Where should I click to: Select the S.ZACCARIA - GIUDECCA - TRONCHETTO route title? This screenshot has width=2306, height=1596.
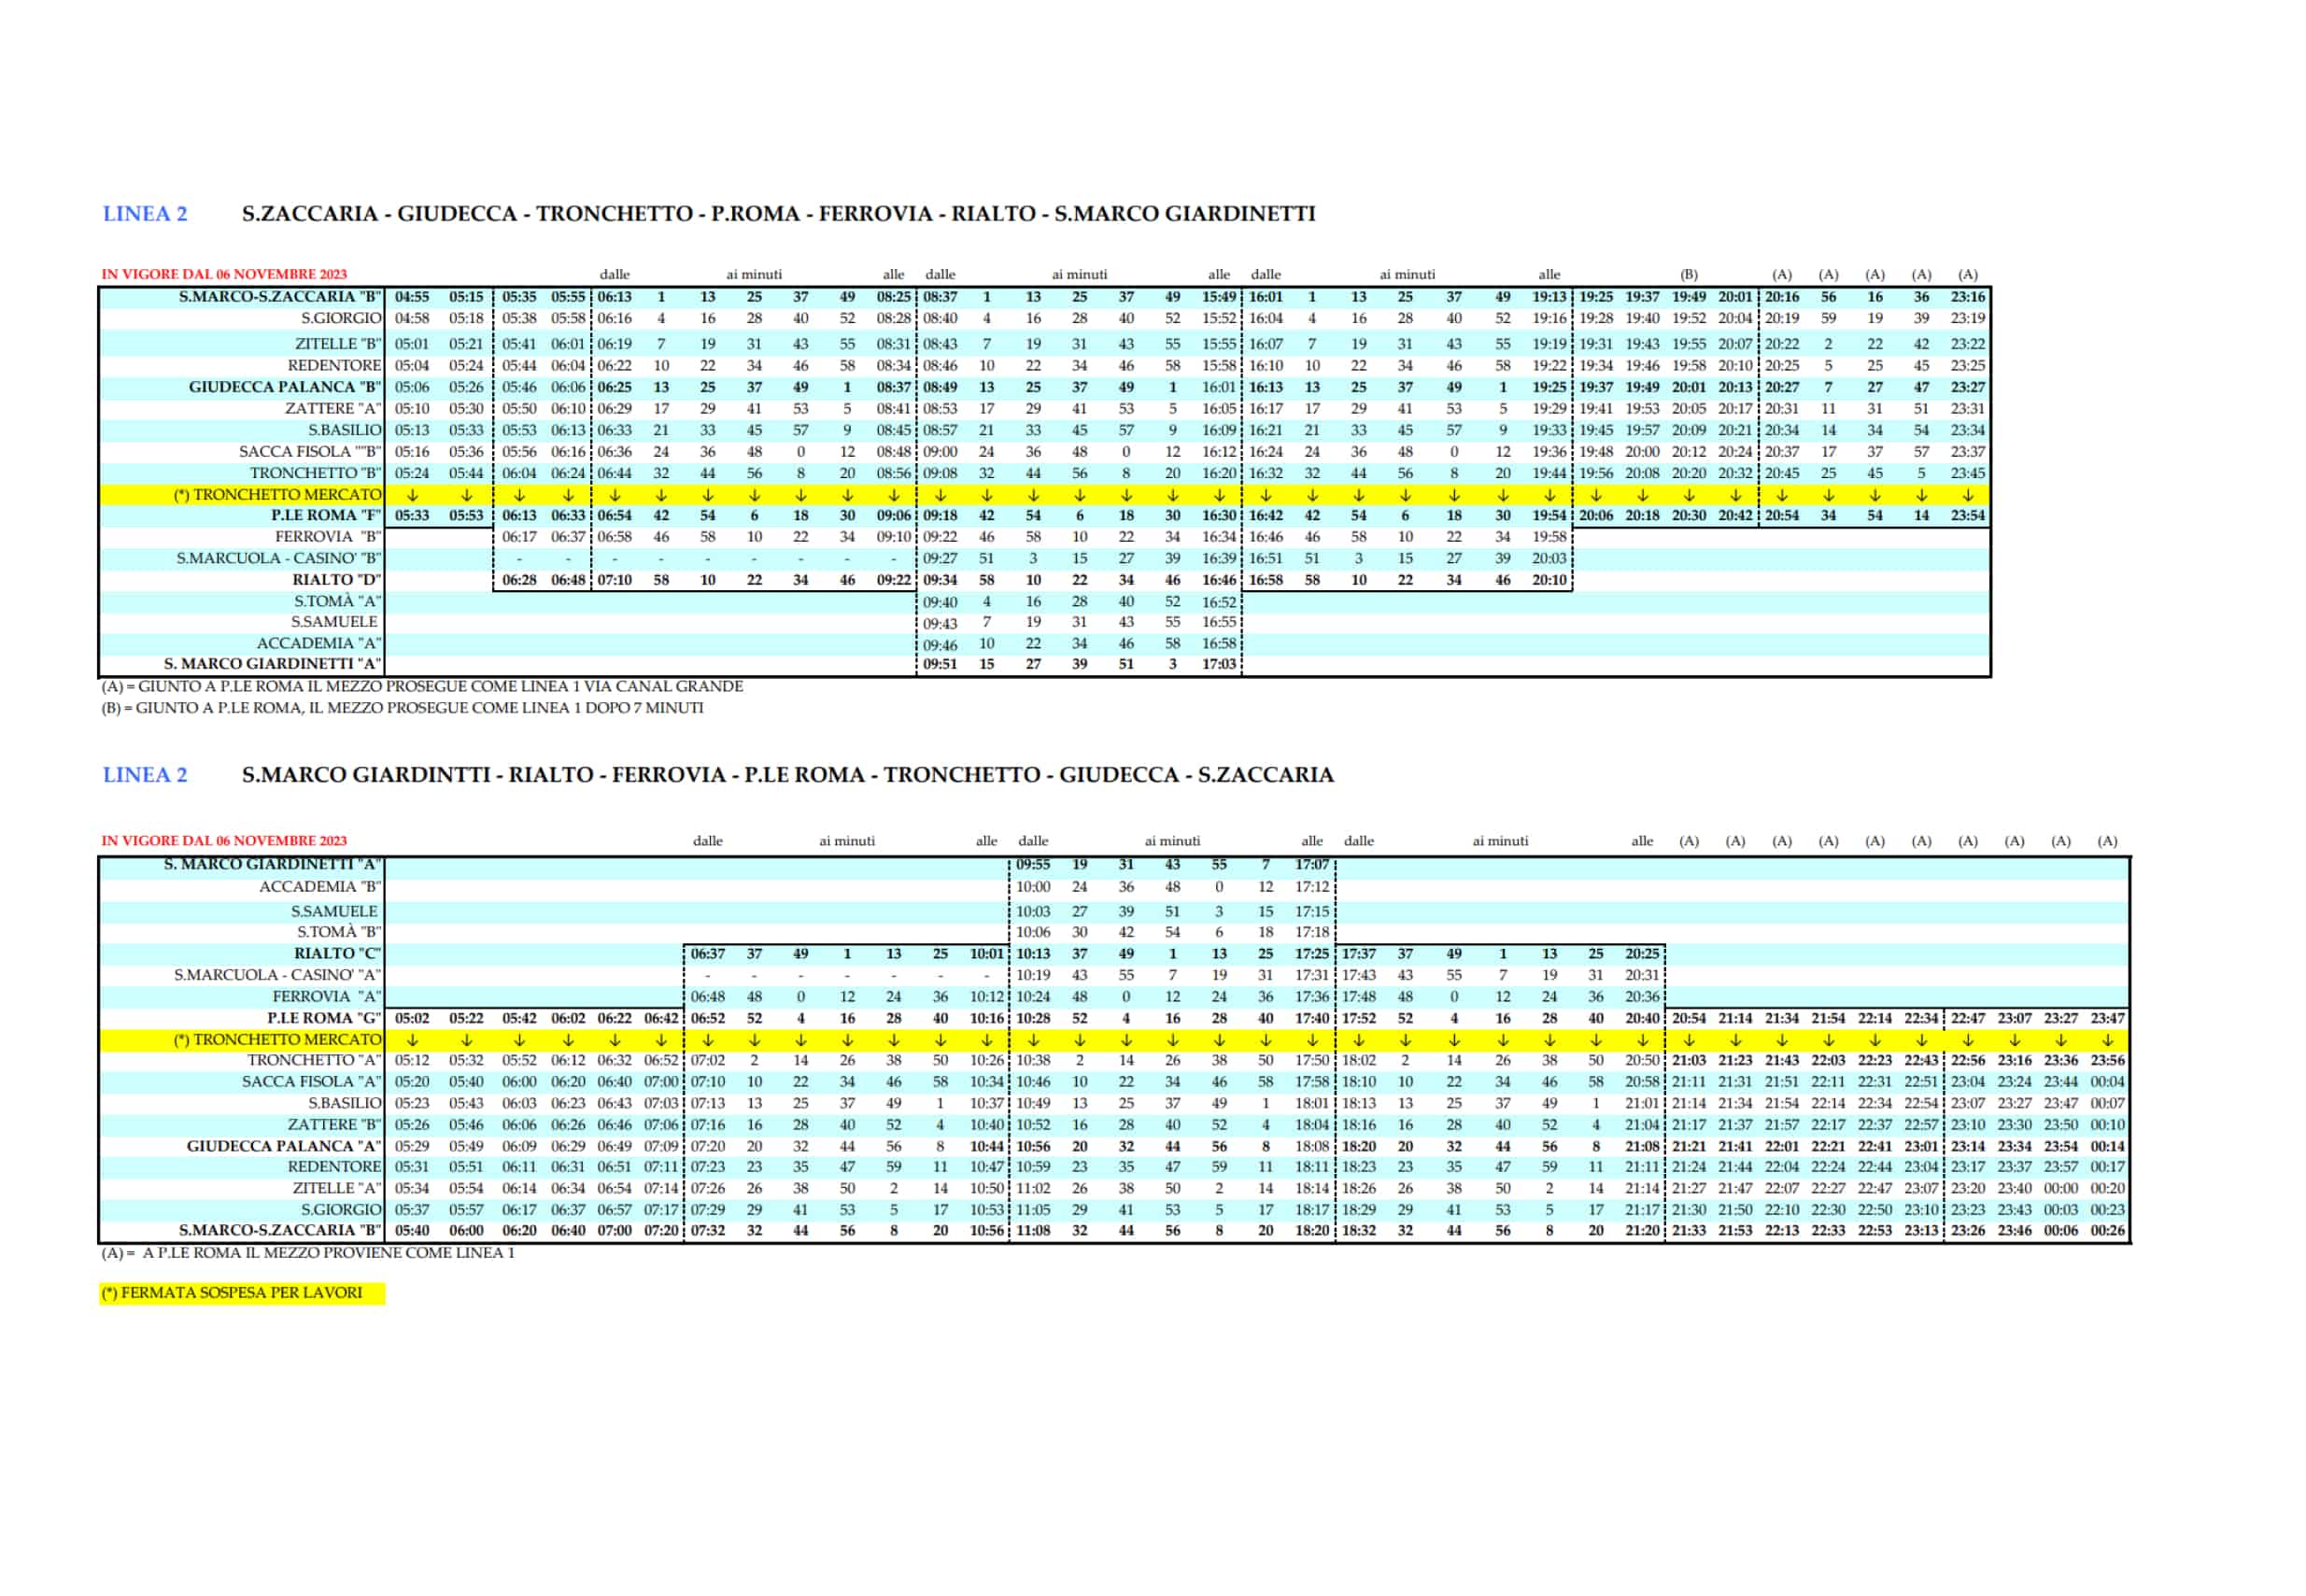[778, 214]
